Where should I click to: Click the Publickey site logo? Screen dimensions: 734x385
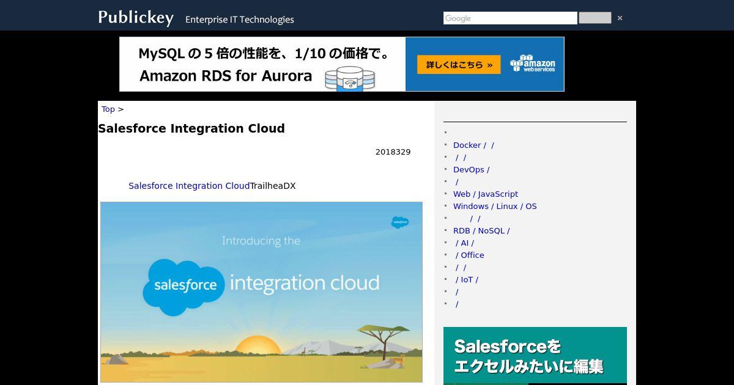pos(136,17)
